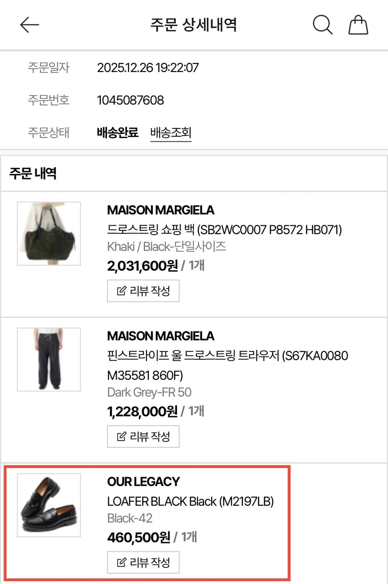Image resolution: width=388 pixels, height=584 pixels.
Task: Tap the 주문 상세내역 page title
Action: coord(194,25)
